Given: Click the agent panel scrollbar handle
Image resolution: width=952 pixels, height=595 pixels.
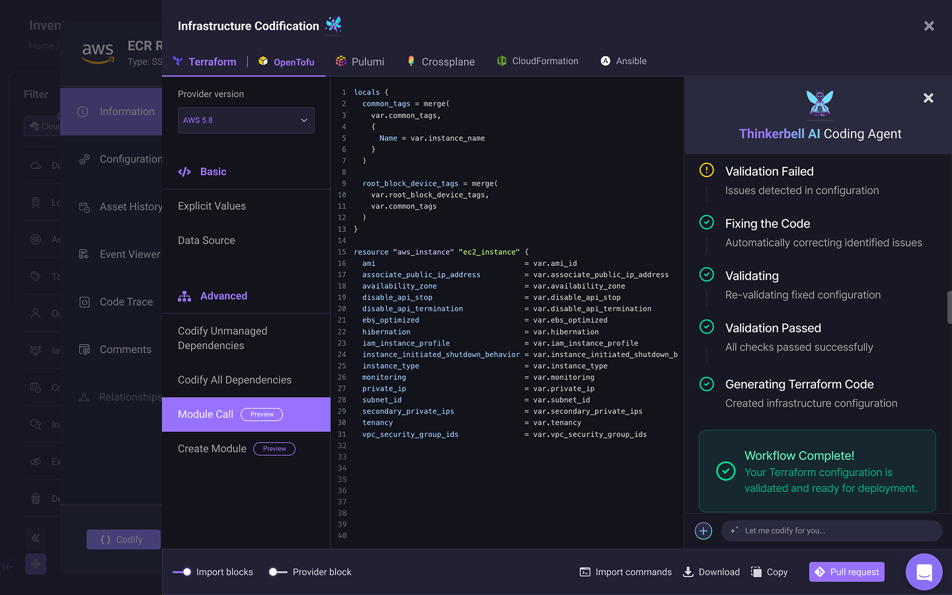Looking at the screenshot, I should [949, 307].
